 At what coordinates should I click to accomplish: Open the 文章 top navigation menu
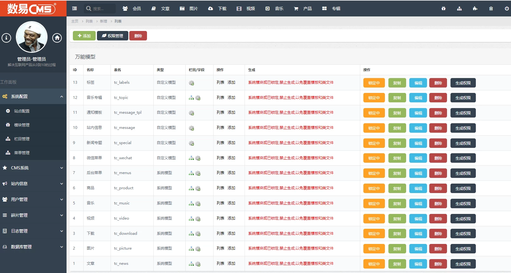161,9
